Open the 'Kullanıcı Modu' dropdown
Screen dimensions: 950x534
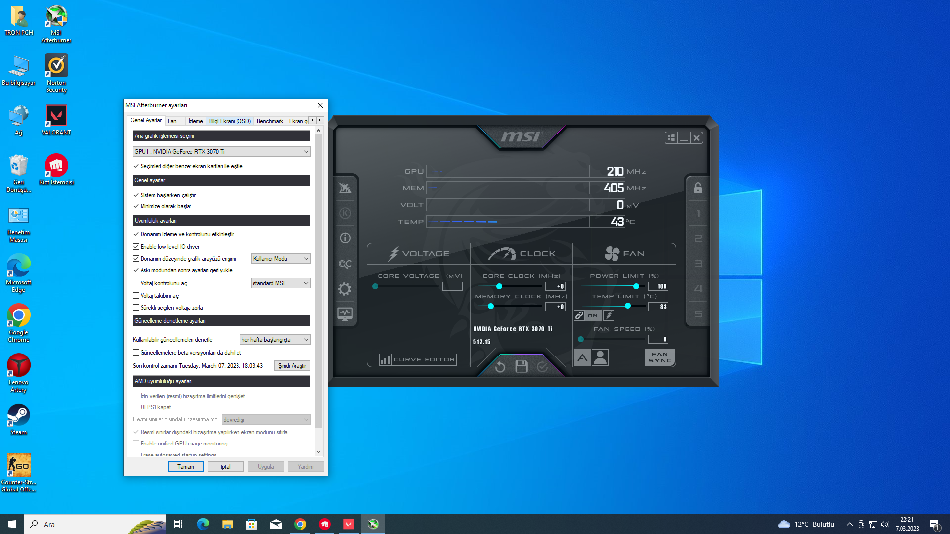281,259
